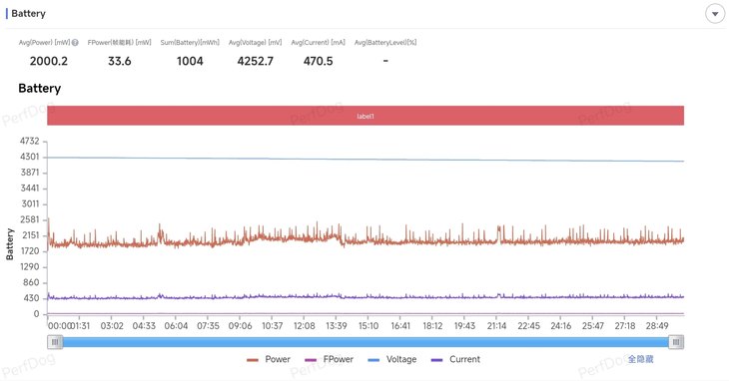Click the blue time range slider bar
This screenshot has width=729, height=381.
[x=365, y=342]
